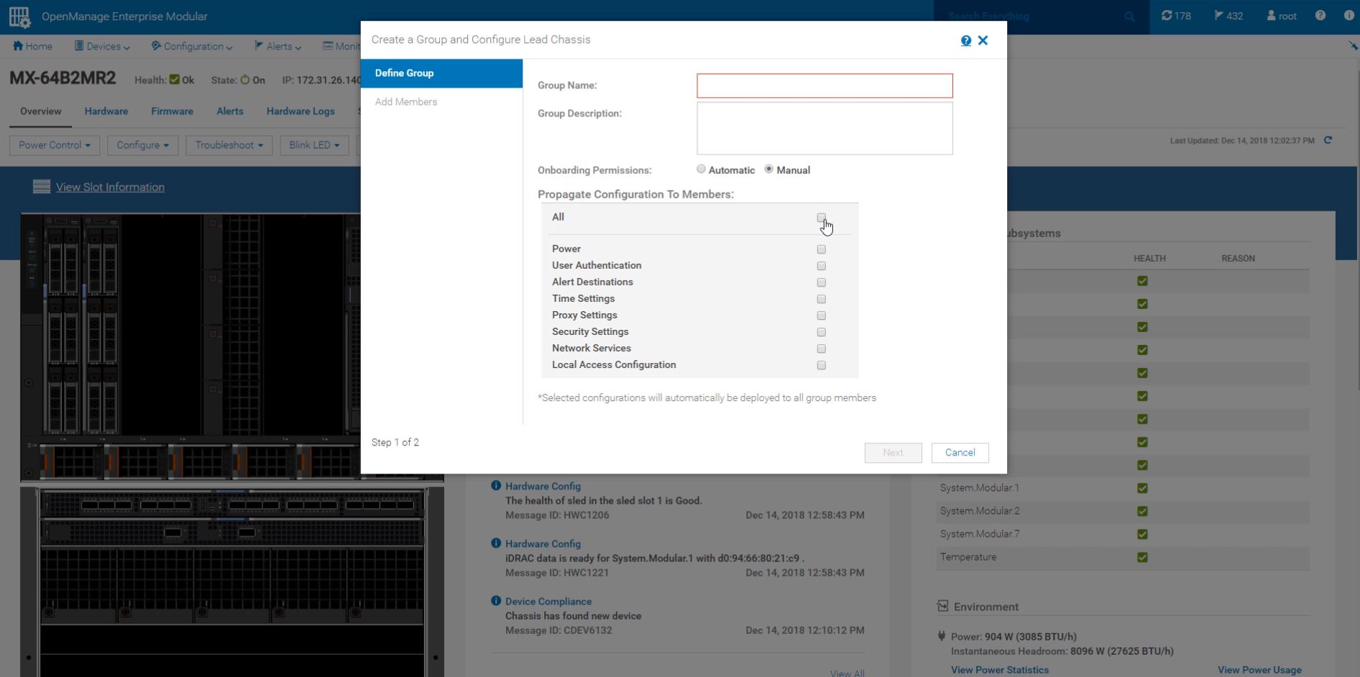Screen dimensions: 1360x677
Task: Expand the Alerts menu in navigation bar
Action: pos(277,46)
